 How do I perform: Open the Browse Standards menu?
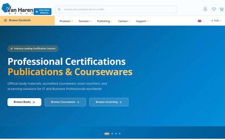pyautogui.click(x=27, y=21)
